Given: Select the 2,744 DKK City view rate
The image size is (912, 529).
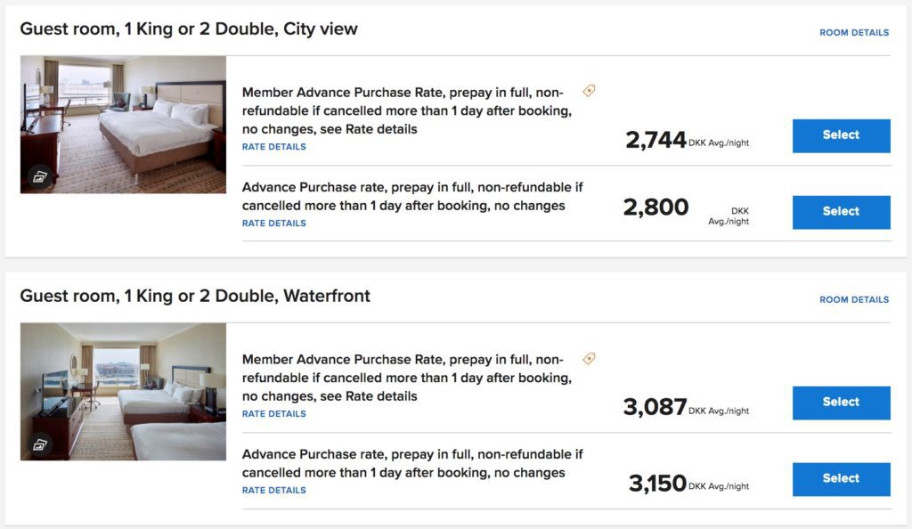Looking at the screenshot, I should tap(841, 135).
